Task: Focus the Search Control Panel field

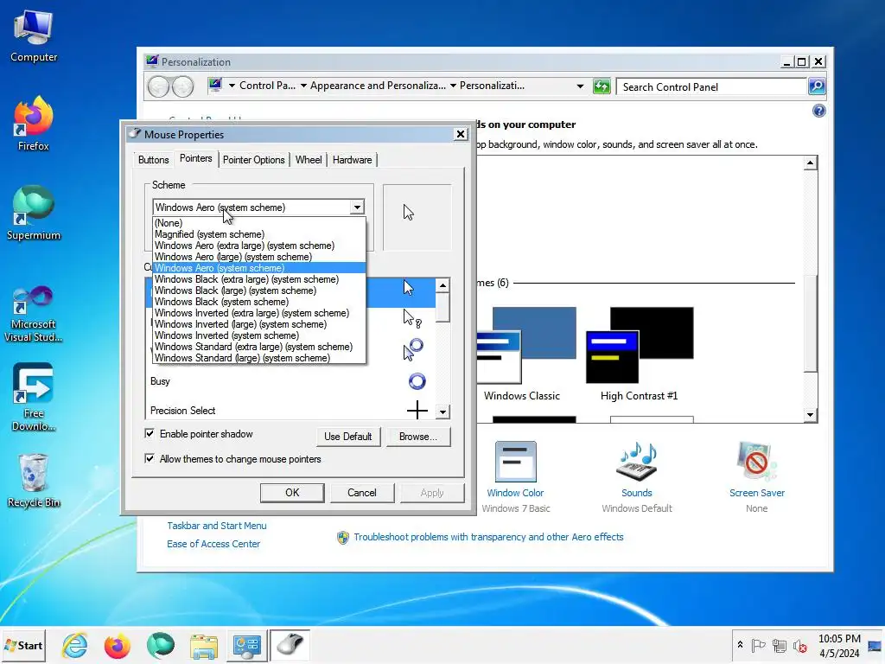Action: tap(711, 87)
